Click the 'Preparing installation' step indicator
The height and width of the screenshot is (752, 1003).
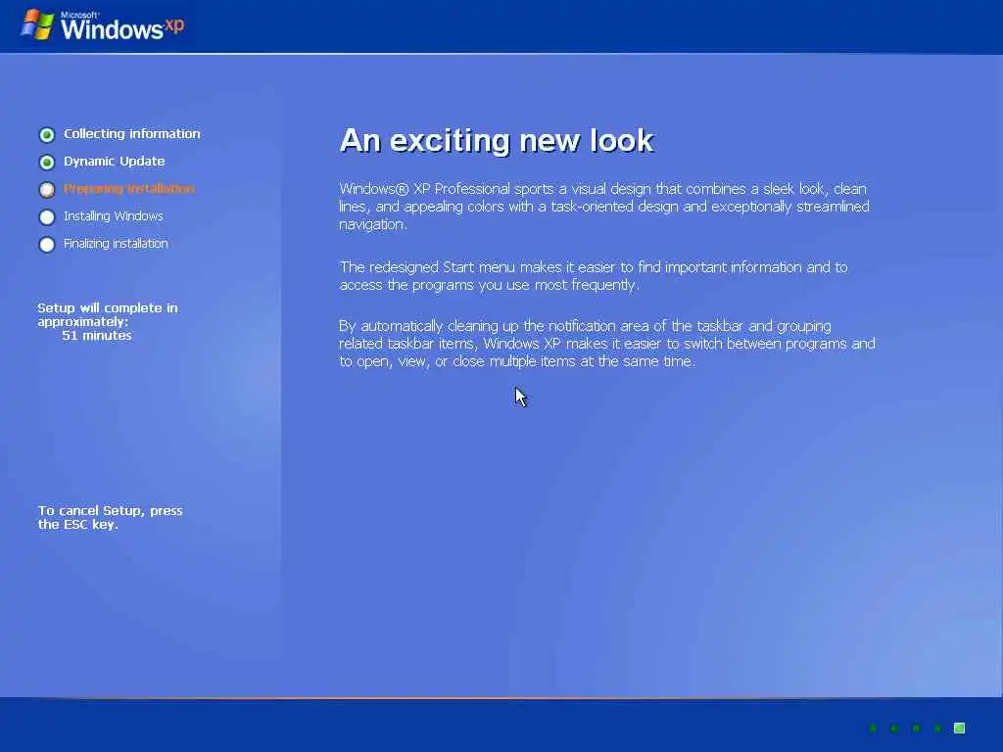click(x=47, y=189)
